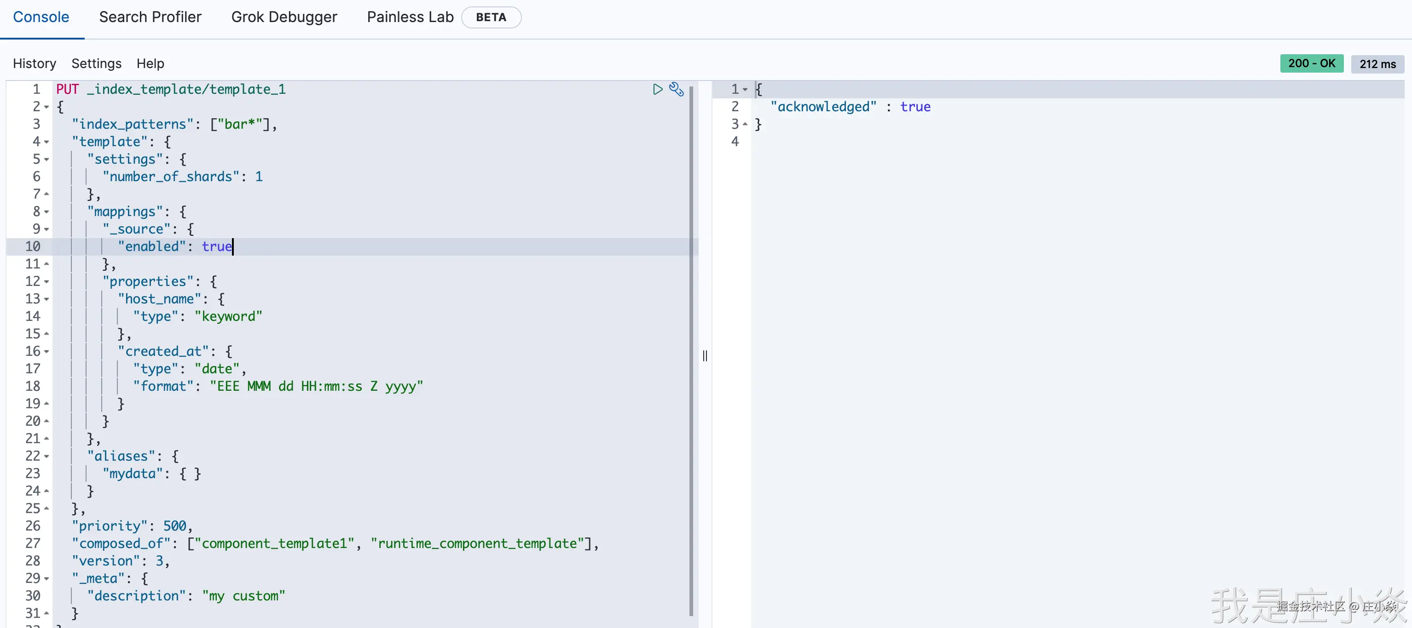Image resolution: width=1412 pixels, height=628 pixels.
Task: Fold the "settings" block at line 5
Action: (46, 160)
